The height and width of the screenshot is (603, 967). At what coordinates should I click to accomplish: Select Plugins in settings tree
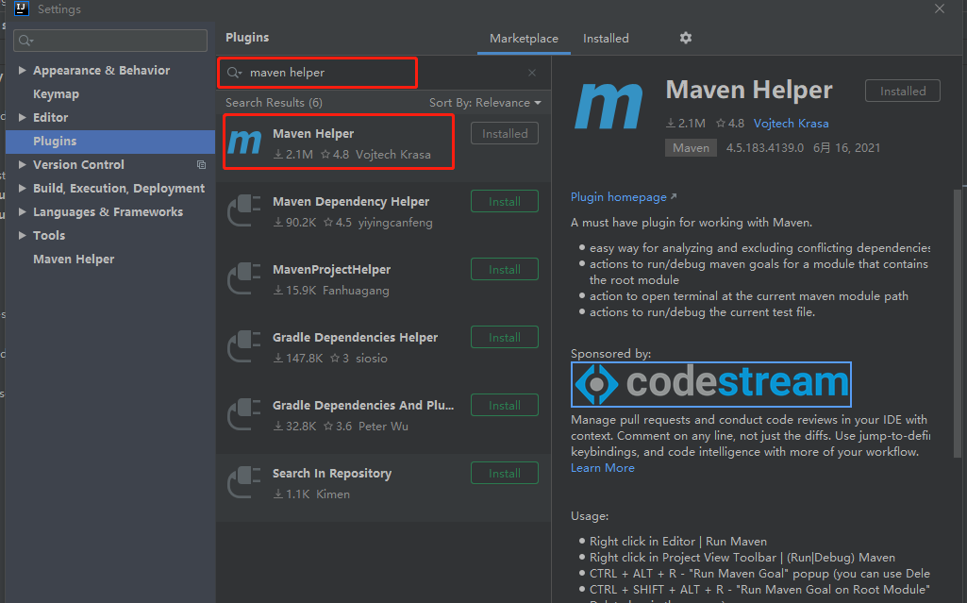[110, 142]
